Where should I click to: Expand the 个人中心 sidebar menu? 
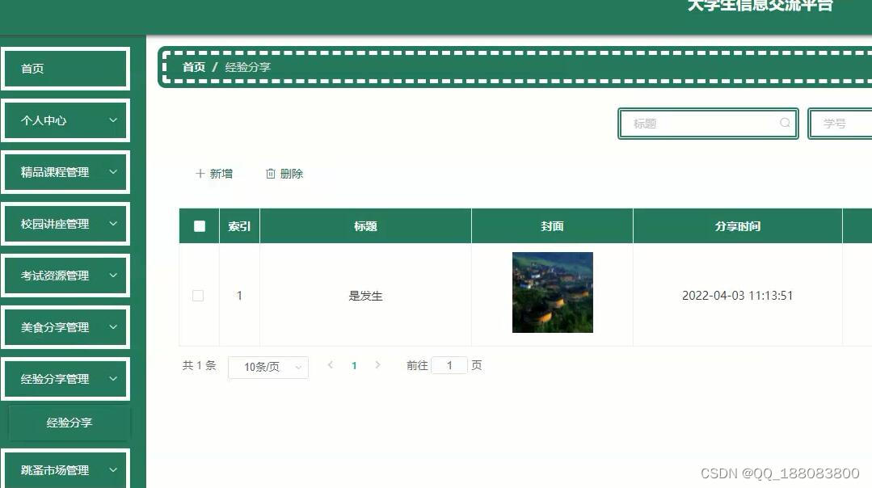[65, 120]
